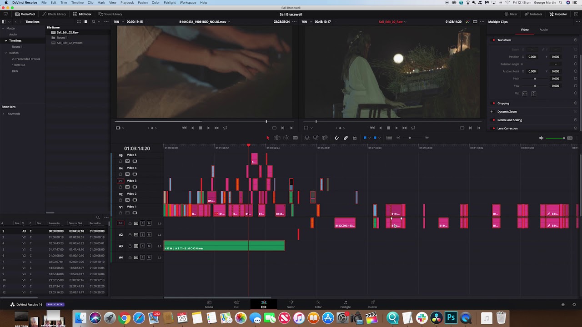Click the Replace Clip edit icon

[325, 138]
